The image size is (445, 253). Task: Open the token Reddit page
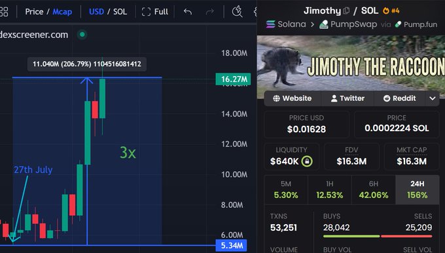[400, 98]
